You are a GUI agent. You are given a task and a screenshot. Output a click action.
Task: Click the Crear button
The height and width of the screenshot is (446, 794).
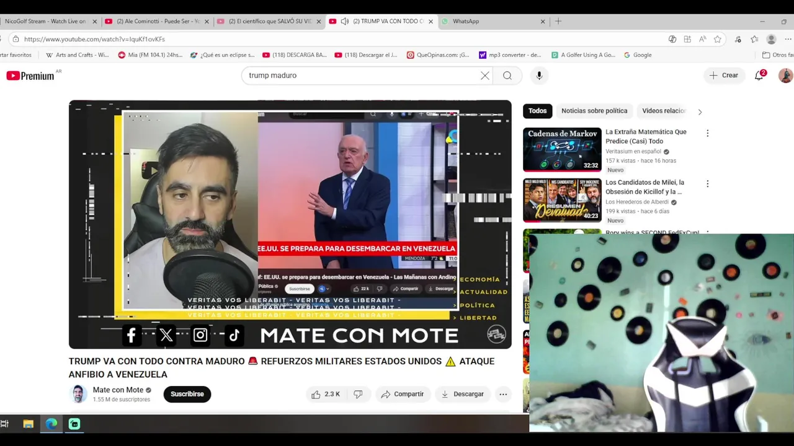pyautogui.click(x=724, y=76)
